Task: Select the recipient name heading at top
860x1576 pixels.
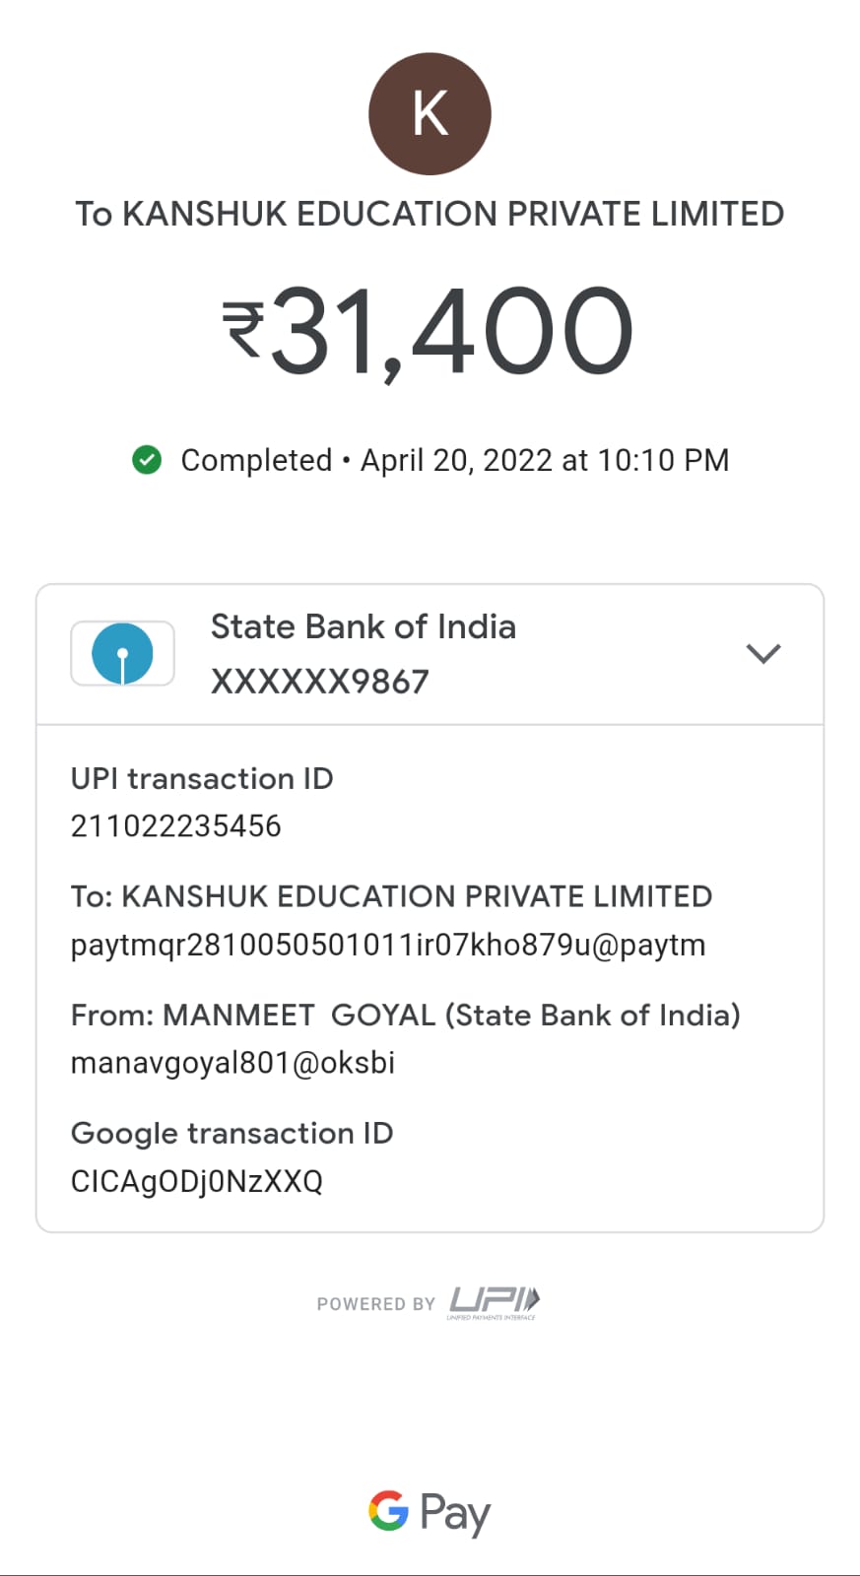Action: (x=430, y=214)
